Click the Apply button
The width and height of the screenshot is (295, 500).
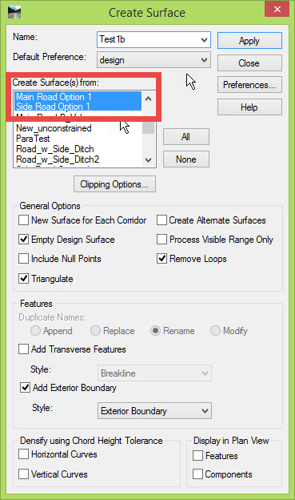click(249, 41)
